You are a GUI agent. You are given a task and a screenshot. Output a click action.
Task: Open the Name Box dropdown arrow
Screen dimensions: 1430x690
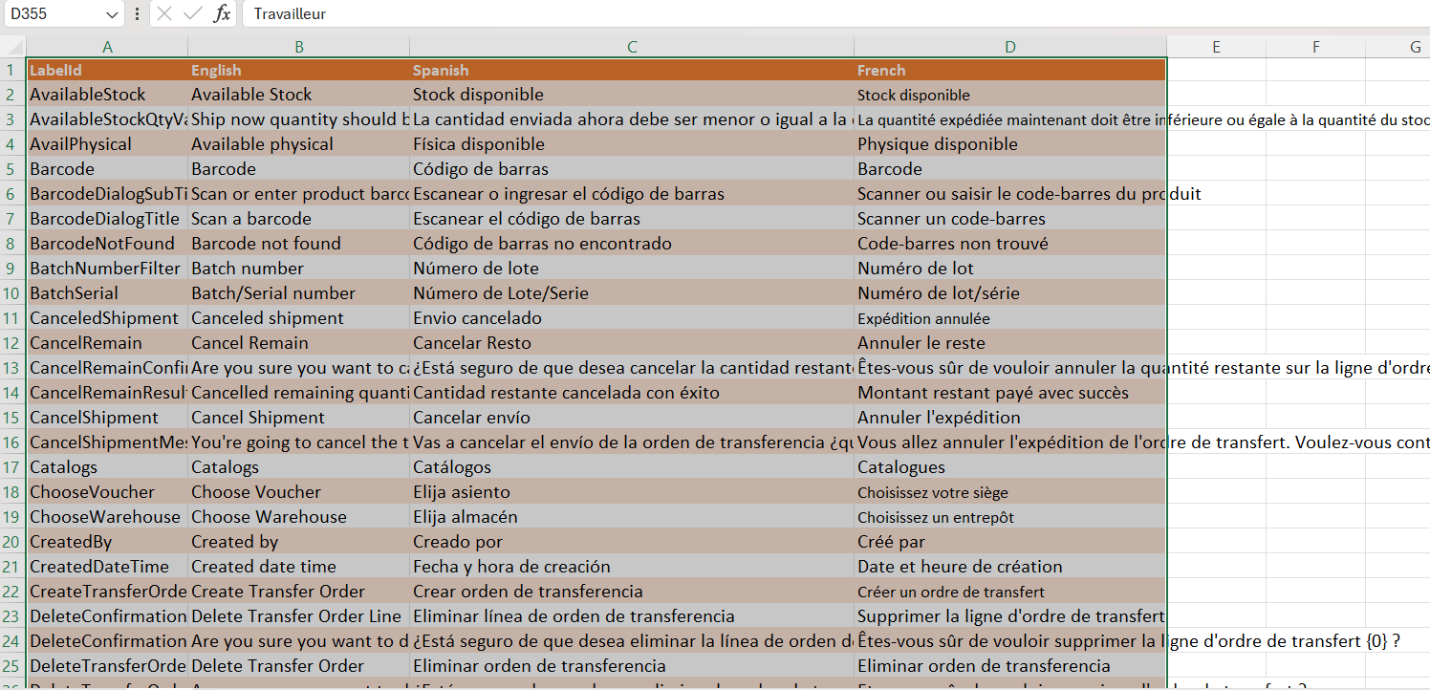tap(112, 14)
